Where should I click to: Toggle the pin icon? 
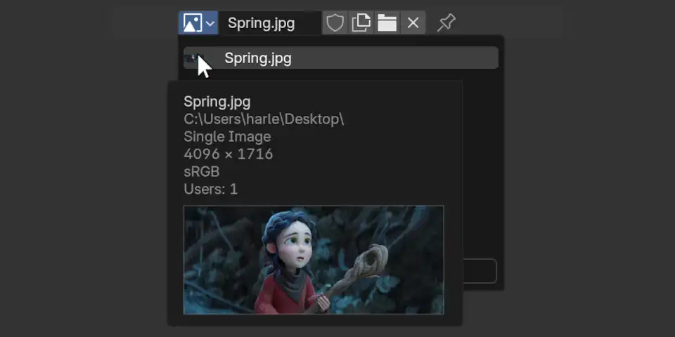tap(446, 23)
